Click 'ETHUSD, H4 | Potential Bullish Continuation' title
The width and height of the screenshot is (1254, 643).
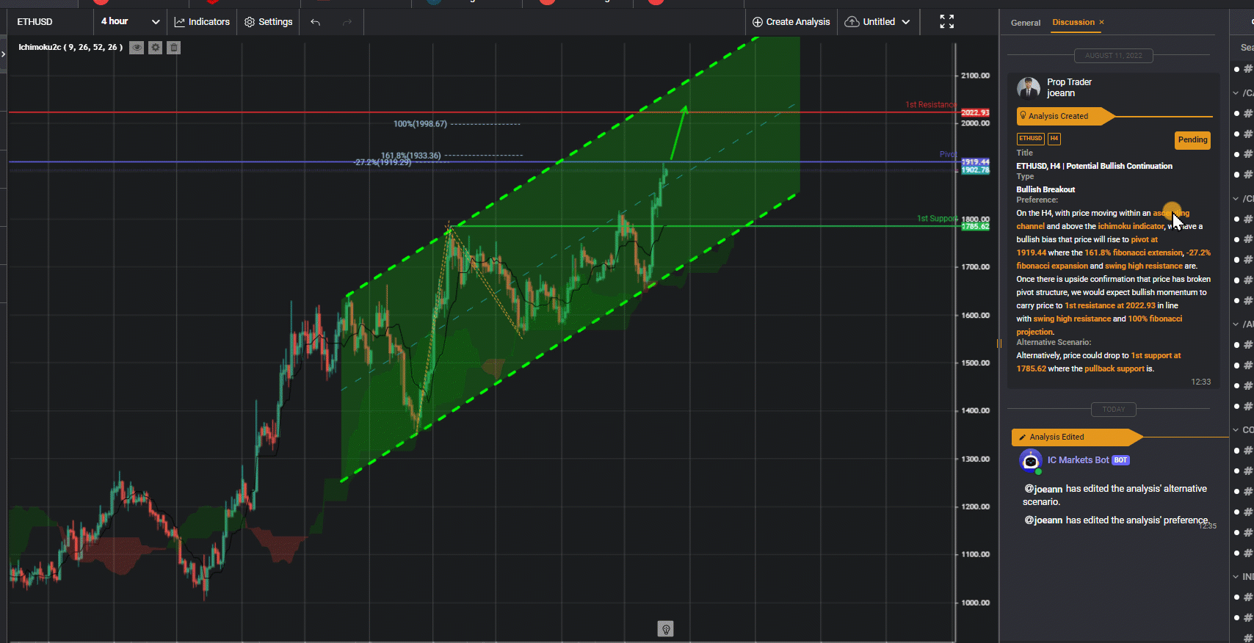[1094, 166]
